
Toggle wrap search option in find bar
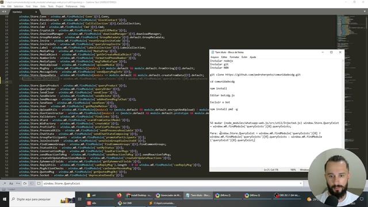[x=25, y=183]
